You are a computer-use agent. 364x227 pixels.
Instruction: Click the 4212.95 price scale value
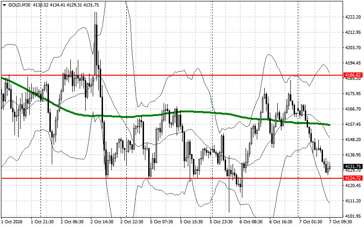[x=353, y=32]
